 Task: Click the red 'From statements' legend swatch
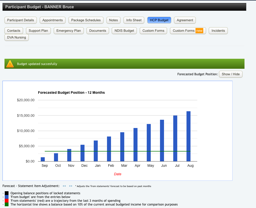pos(7,201)
